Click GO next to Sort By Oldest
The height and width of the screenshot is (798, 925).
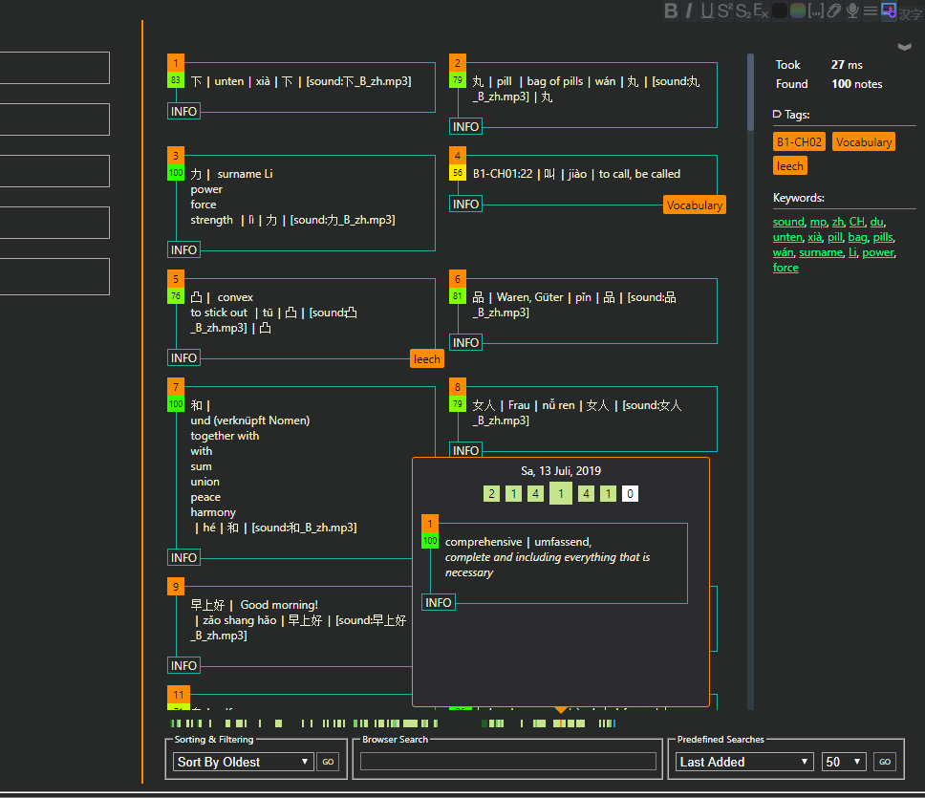coord(328,762)
